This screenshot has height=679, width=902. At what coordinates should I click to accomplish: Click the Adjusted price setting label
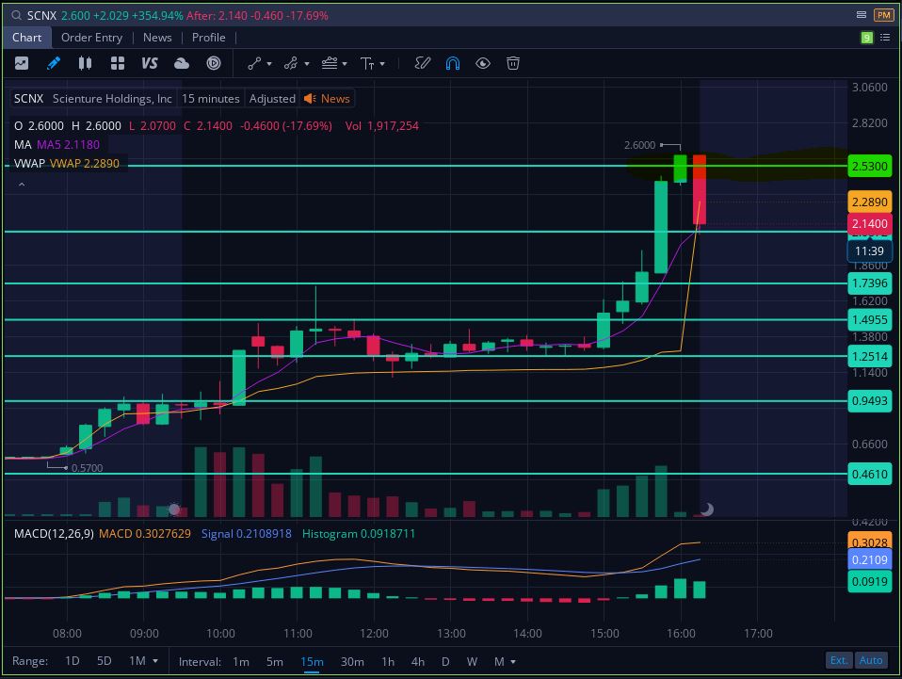pos(272,98)
